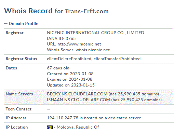The height and width of the screenshot is (132, 174).
Task: Click the whois.nicenic.net server text
Action: click(93, 50)
